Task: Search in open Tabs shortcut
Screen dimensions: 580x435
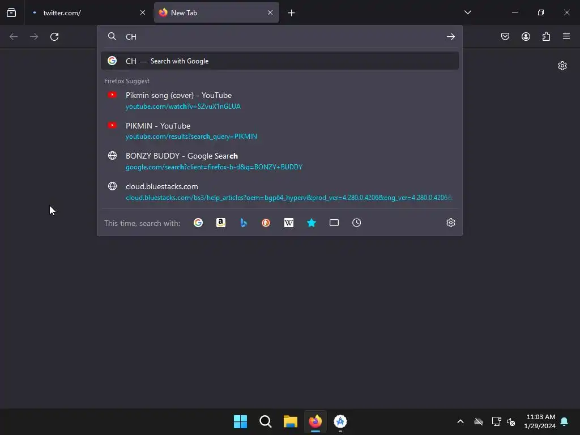Action: coord(334,223)
